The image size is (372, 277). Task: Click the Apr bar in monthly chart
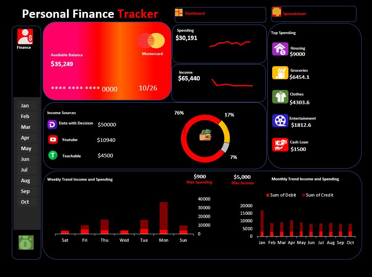[x=291, y=228]
